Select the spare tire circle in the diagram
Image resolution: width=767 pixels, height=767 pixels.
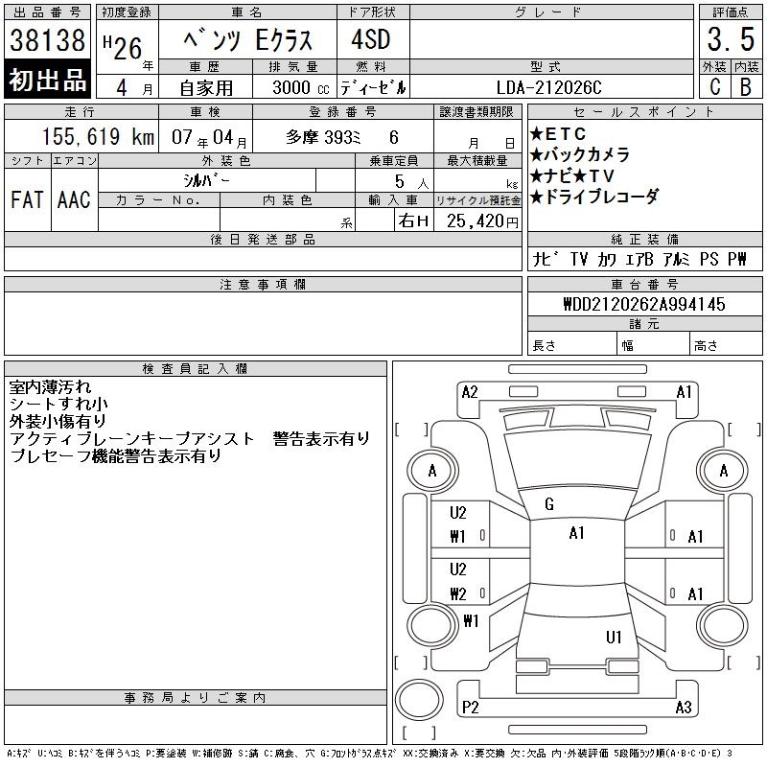(x=419, y=700)
